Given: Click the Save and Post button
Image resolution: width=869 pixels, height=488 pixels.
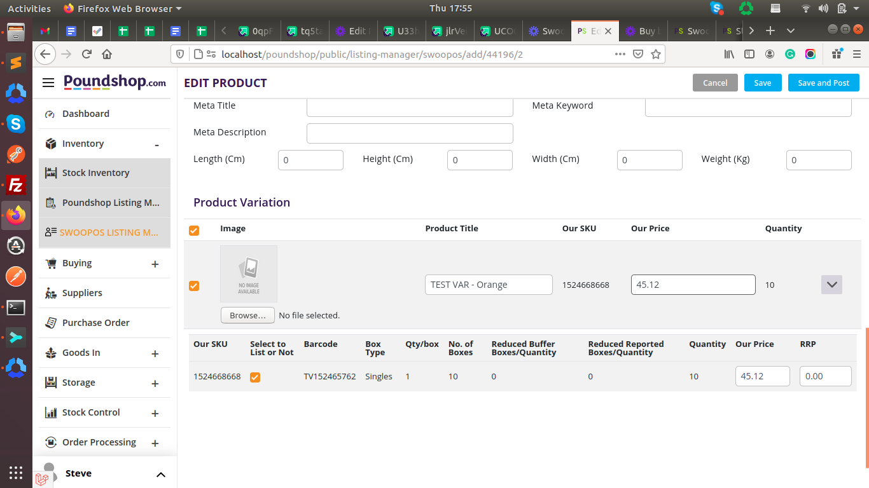Looking at the screenshot, I should [823, 83].
